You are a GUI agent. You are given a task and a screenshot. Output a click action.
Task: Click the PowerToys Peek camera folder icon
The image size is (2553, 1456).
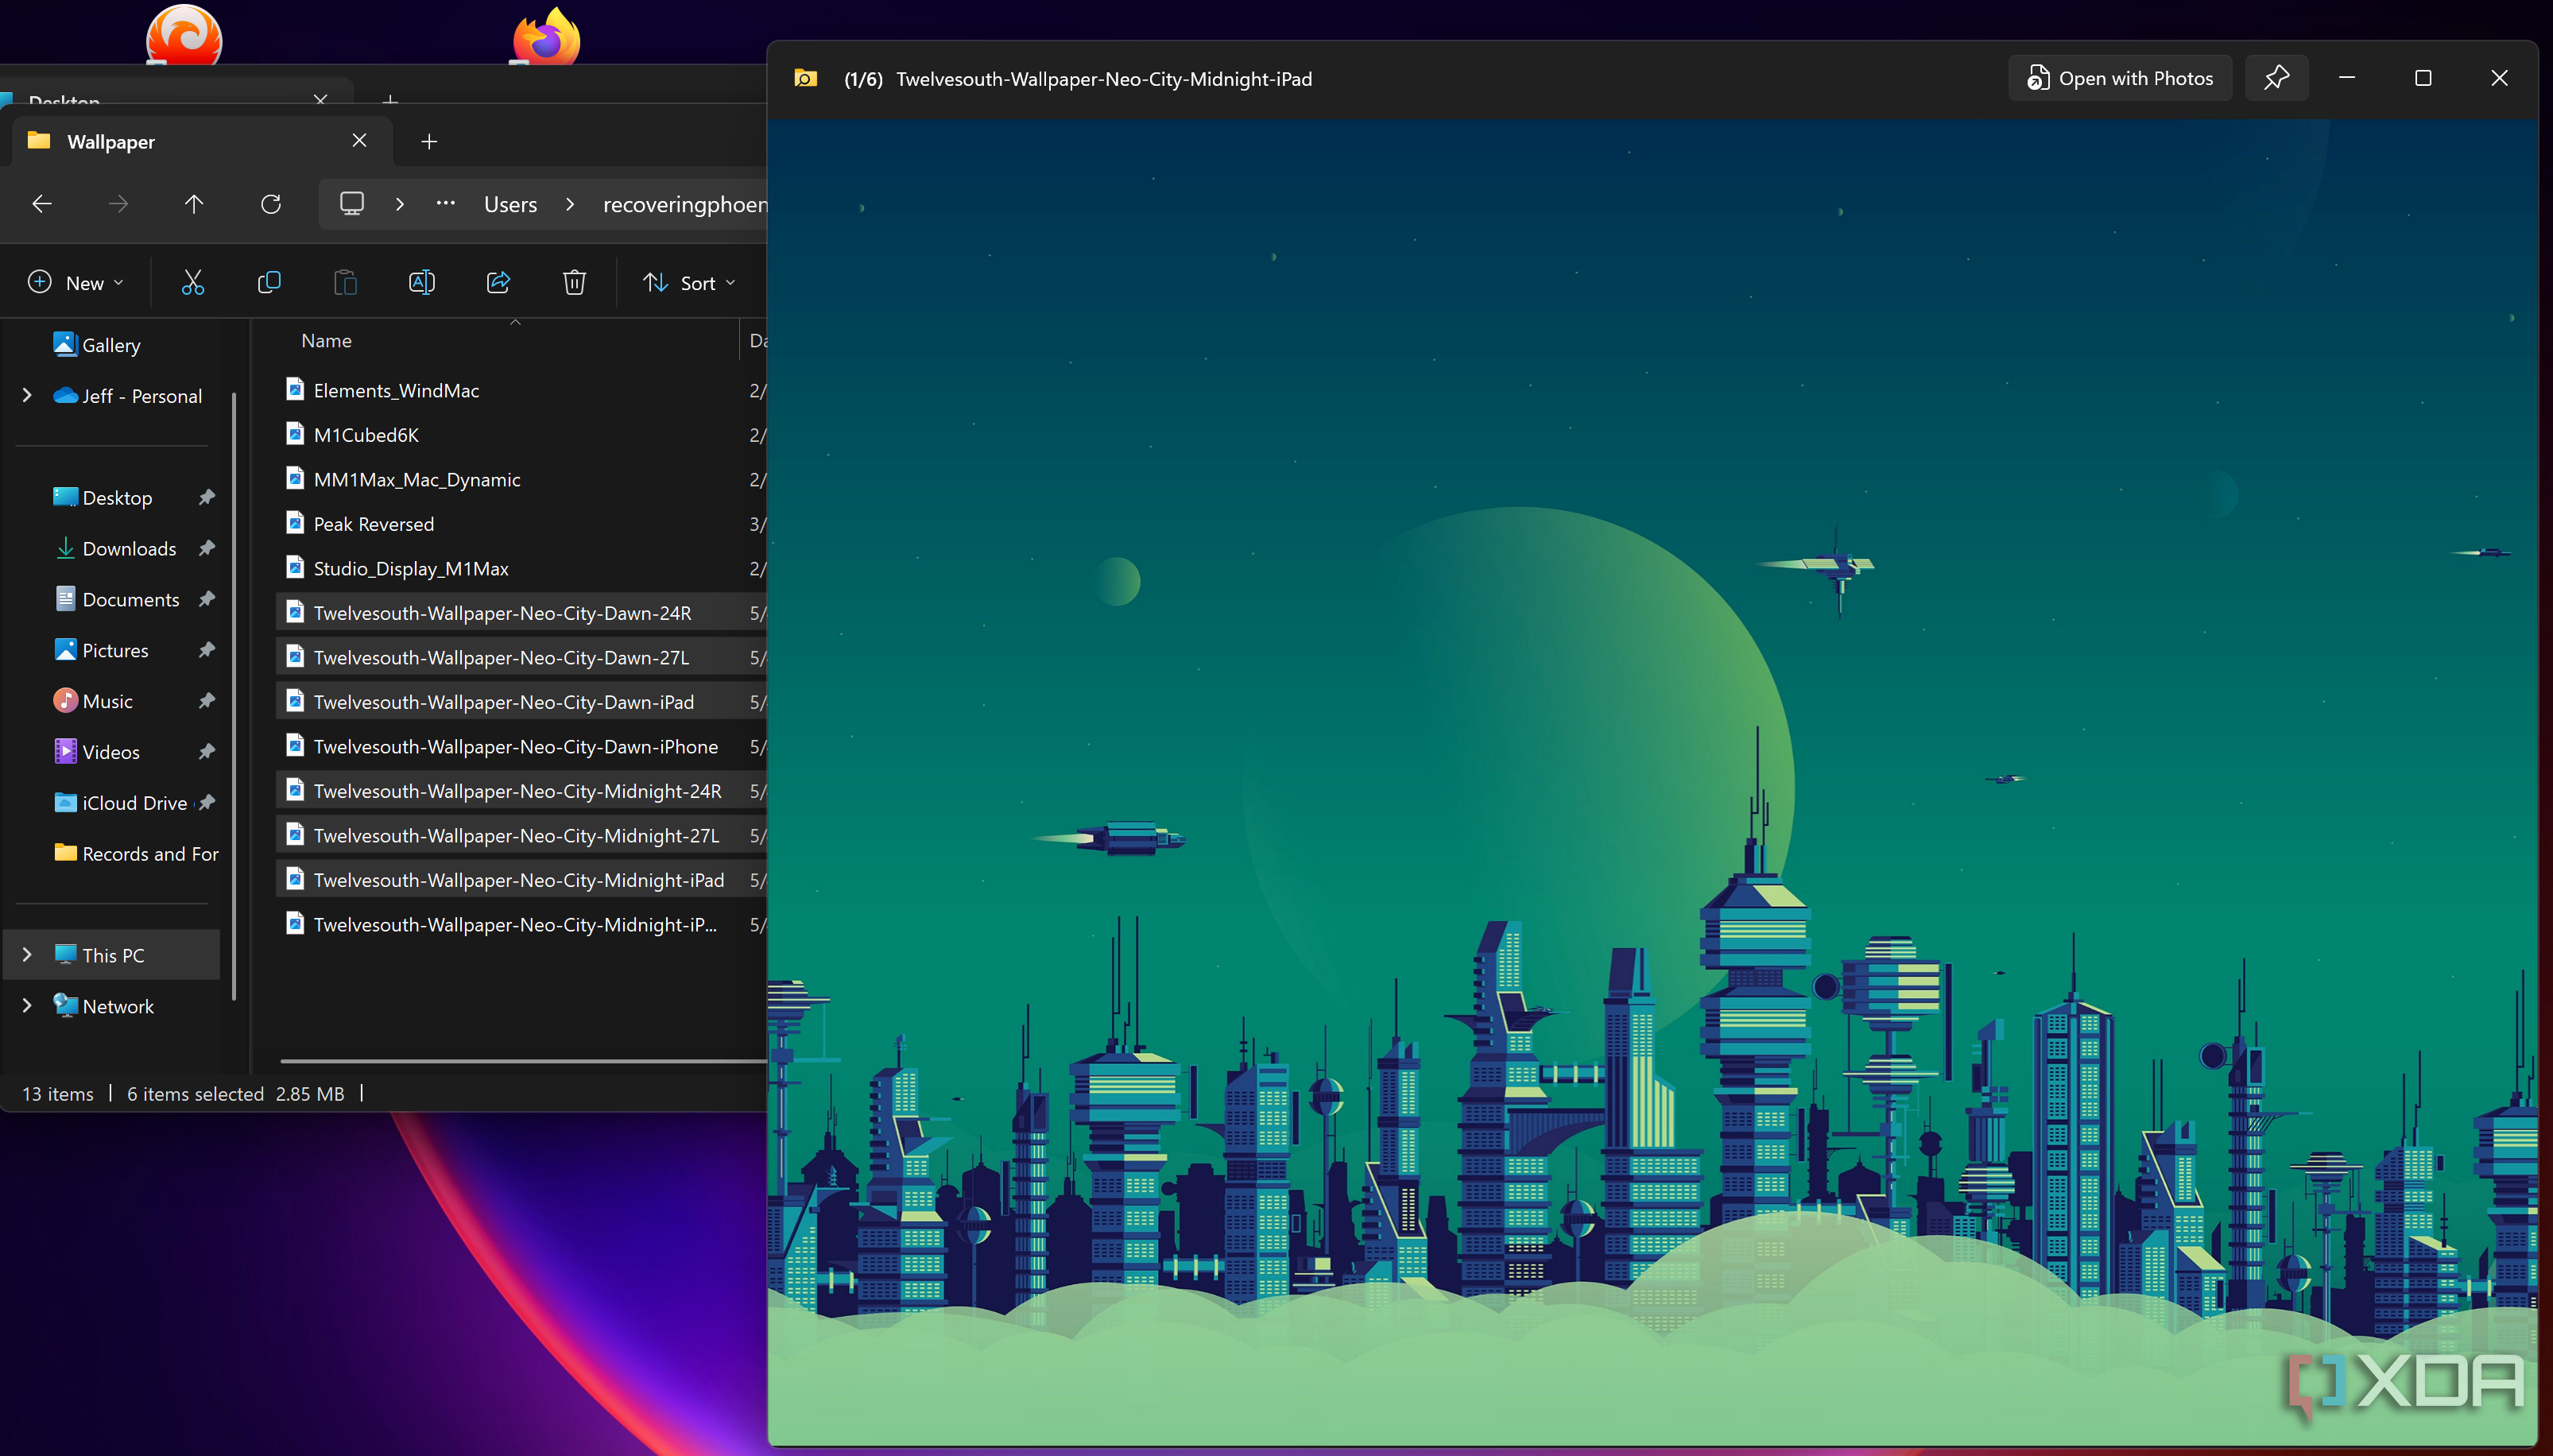tap(805, 78)
